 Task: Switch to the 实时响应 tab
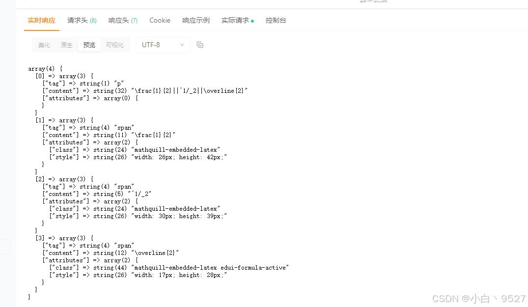(x=41, y=20)
